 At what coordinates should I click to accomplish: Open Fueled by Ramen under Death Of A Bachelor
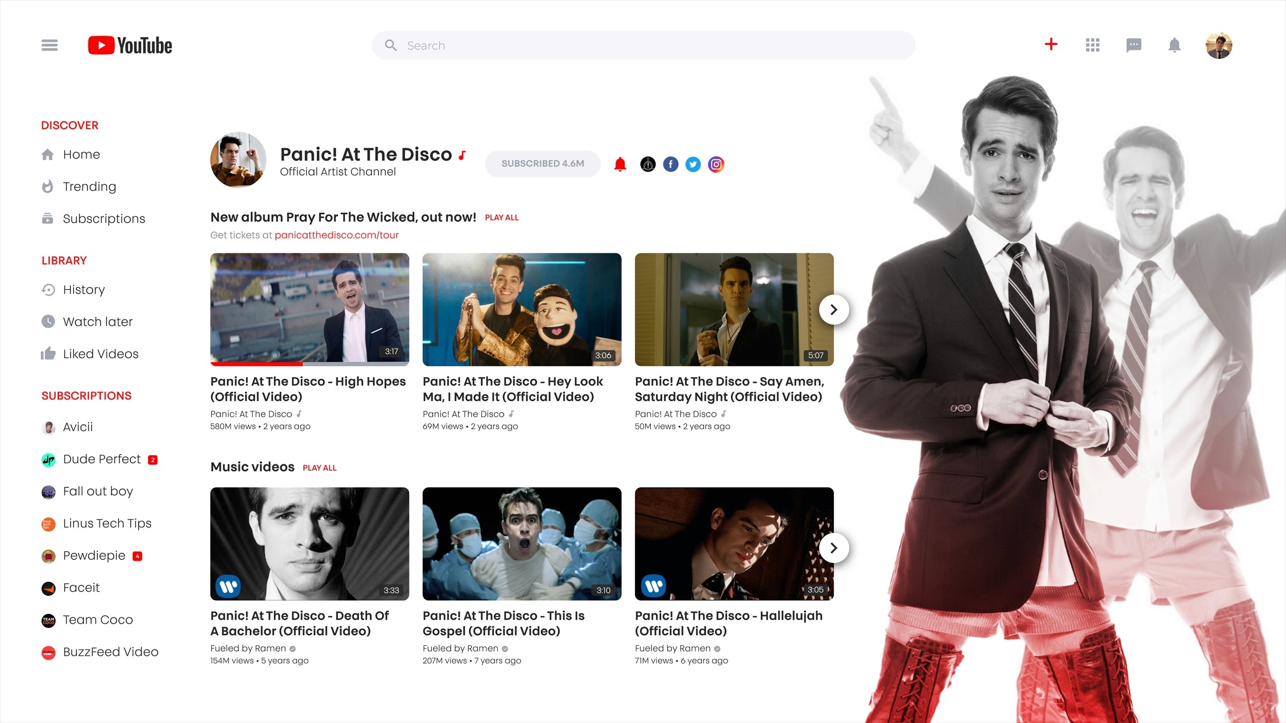tap(248, 649)
